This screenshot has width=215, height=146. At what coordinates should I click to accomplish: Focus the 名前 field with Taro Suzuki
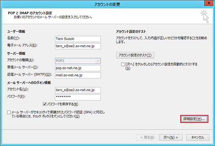tap(77, 38)
